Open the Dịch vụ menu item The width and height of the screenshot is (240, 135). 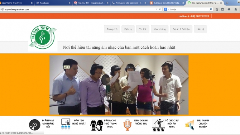pos(128,29)
